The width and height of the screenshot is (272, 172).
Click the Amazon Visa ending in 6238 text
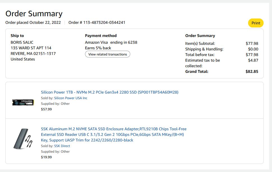coord(111,42)
